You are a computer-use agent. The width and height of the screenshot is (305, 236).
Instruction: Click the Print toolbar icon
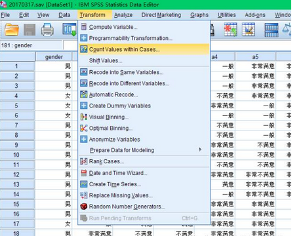point(47,29)
